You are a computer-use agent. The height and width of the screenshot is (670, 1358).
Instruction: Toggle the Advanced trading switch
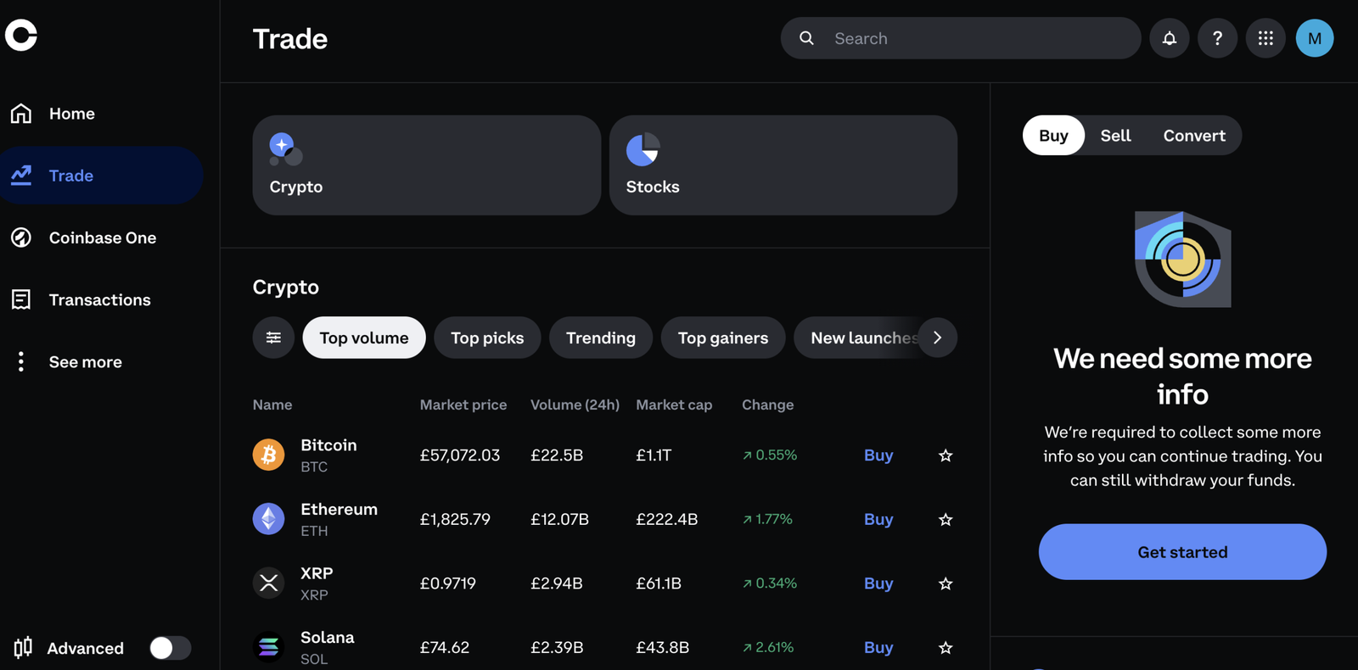click(x=170, y=648)
